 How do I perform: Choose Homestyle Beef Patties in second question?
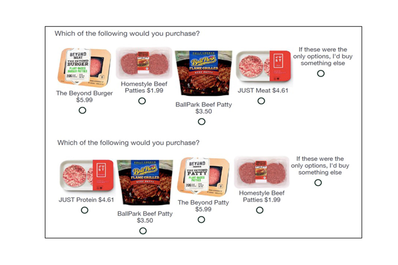point(260,210)
